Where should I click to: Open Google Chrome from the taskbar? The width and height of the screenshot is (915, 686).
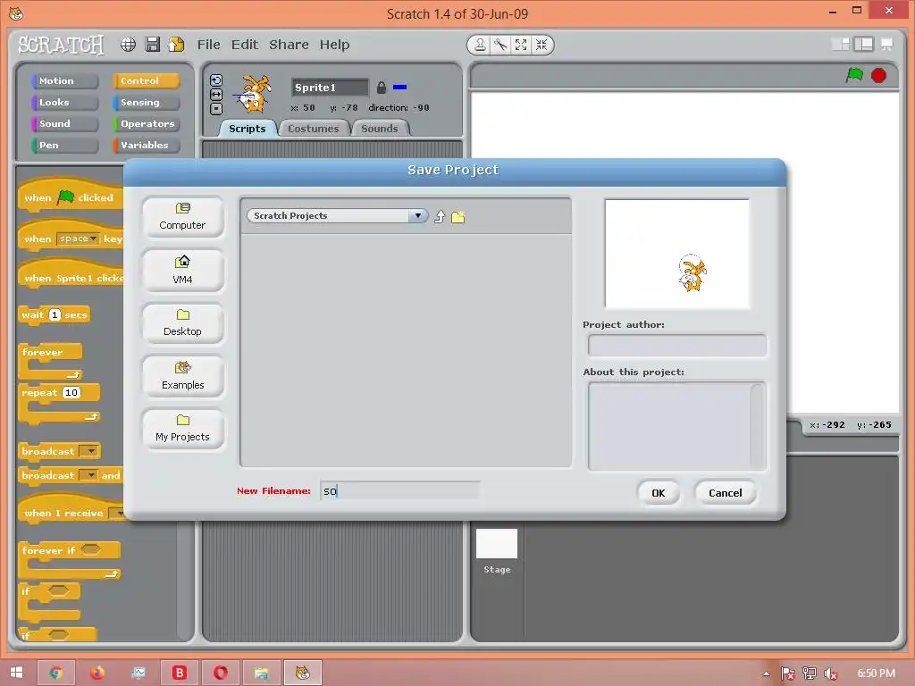tap(56, 673)
